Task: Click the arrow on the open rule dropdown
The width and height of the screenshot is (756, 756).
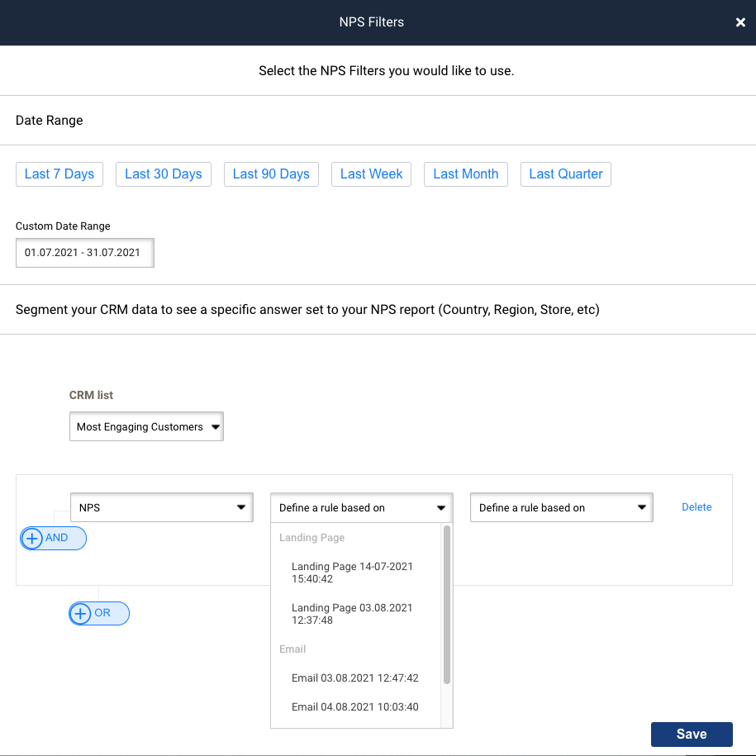Action: [x=444, y=507]
